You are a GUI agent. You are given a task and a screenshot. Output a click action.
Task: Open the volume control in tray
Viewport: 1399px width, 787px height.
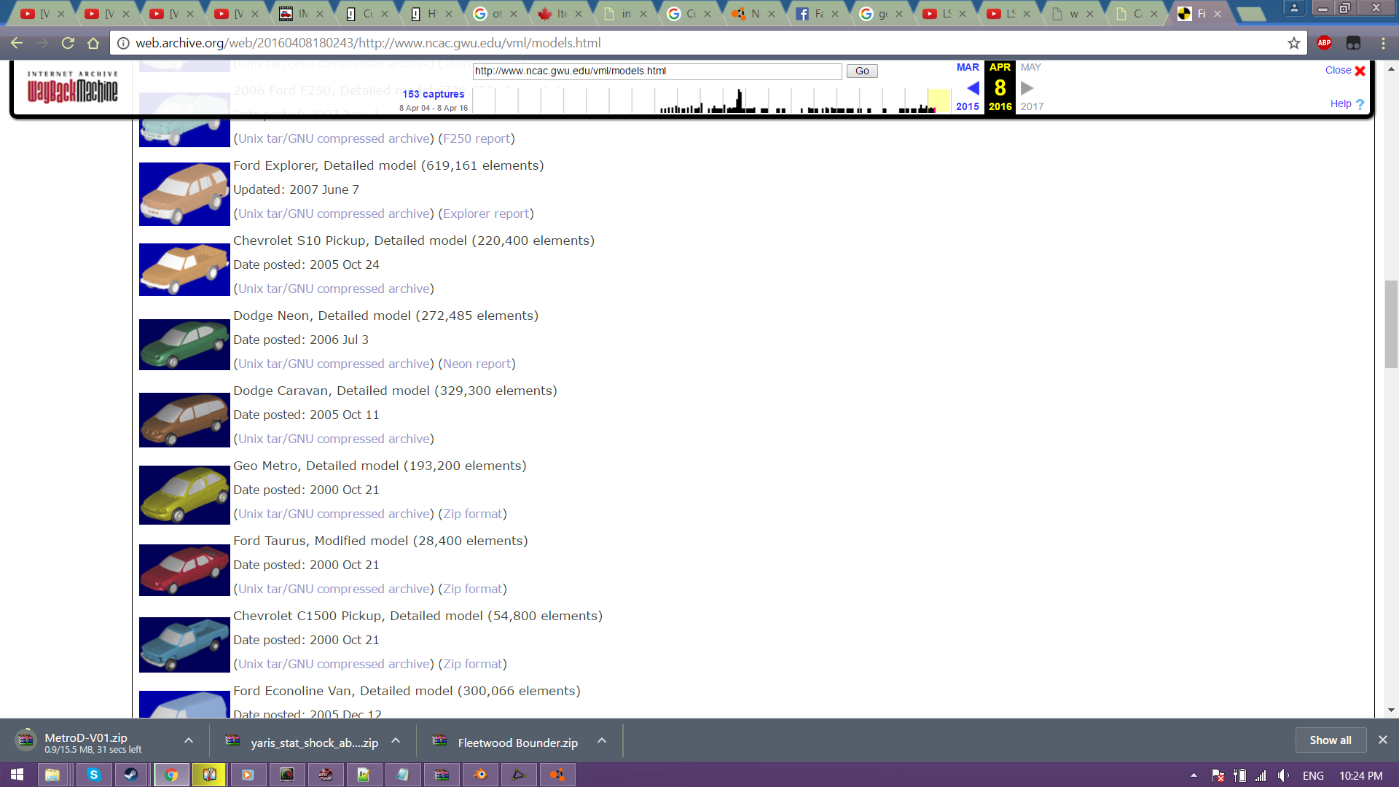tap(1283, 775)
